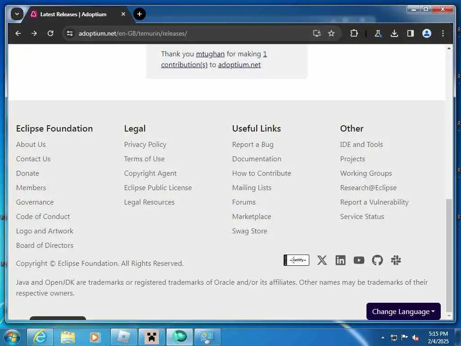This screenshot has height=346, width=461.
Task: Open the Governance link
Action: click(x=35, y=202)
